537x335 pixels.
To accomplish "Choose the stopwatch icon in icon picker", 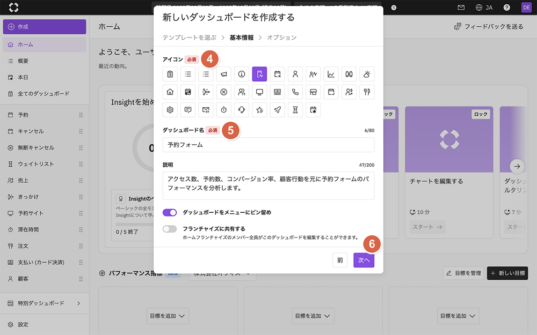I will (x=223, y=110).
